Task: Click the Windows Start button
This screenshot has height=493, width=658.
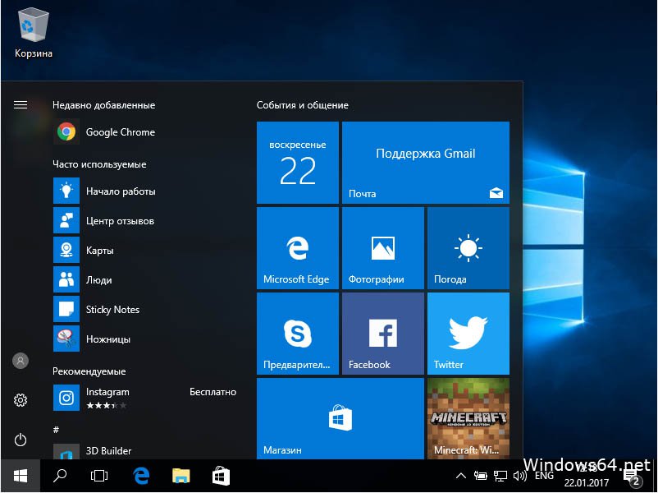Action: (x=21, y=476)
